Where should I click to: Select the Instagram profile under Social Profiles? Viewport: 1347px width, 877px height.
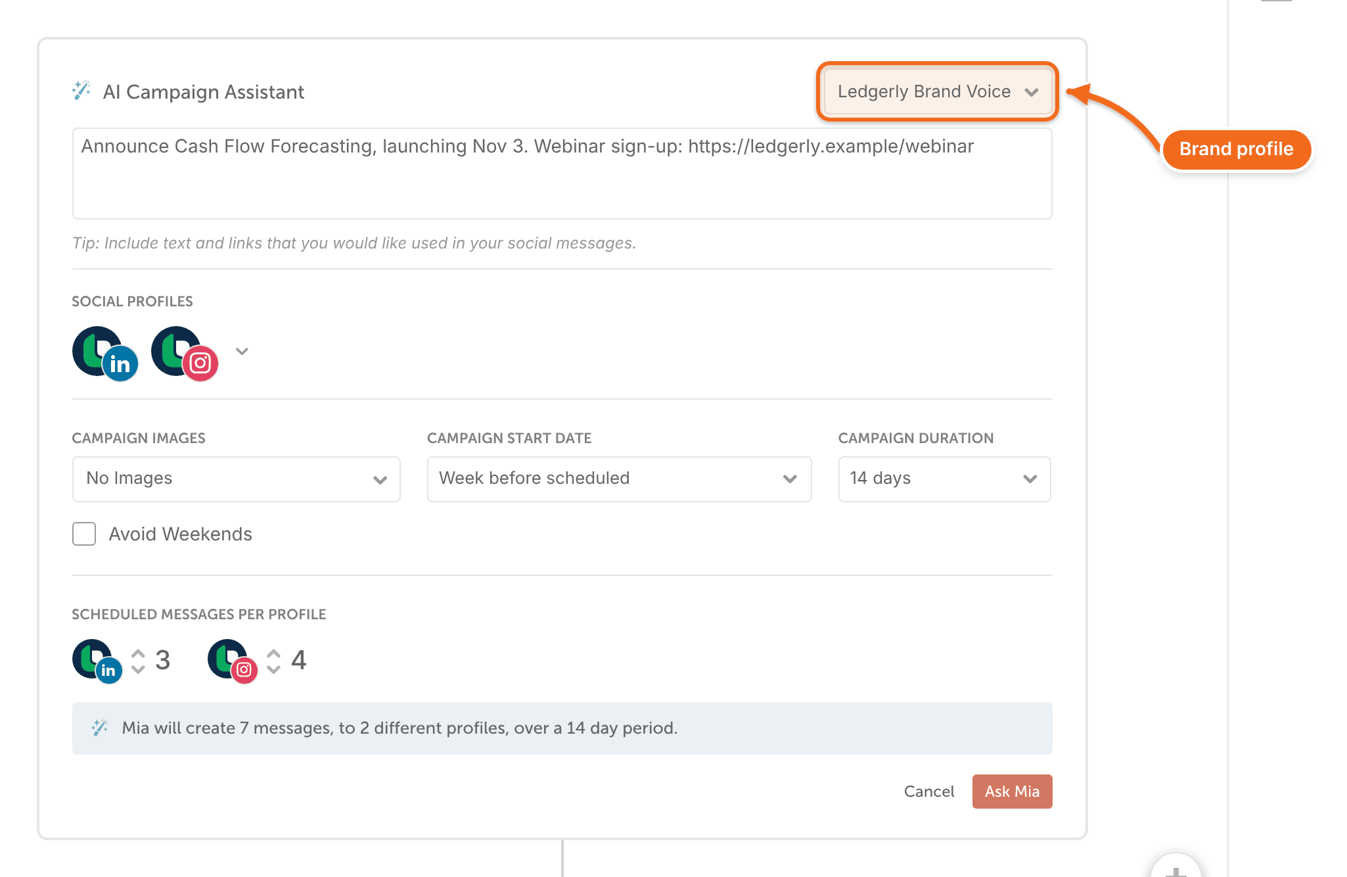coord(185,354)
